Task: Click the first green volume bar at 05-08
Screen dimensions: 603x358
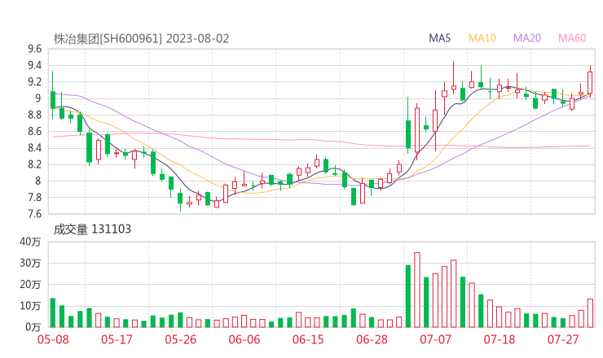Action: click(53, 312)
